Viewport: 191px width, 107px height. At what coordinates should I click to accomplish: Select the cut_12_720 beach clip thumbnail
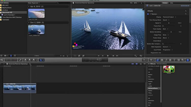click(36, 13)
